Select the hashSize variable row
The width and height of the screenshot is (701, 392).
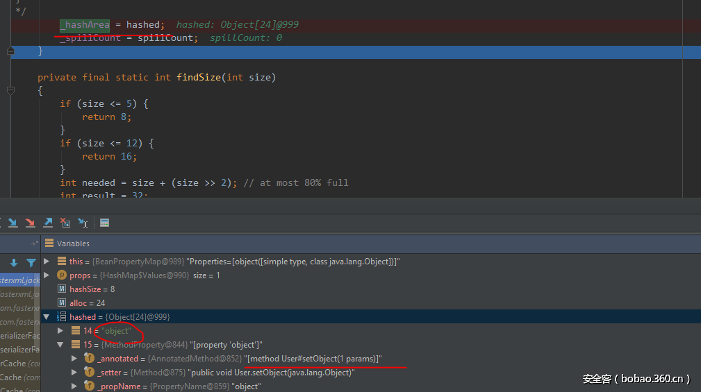(92, 289)
